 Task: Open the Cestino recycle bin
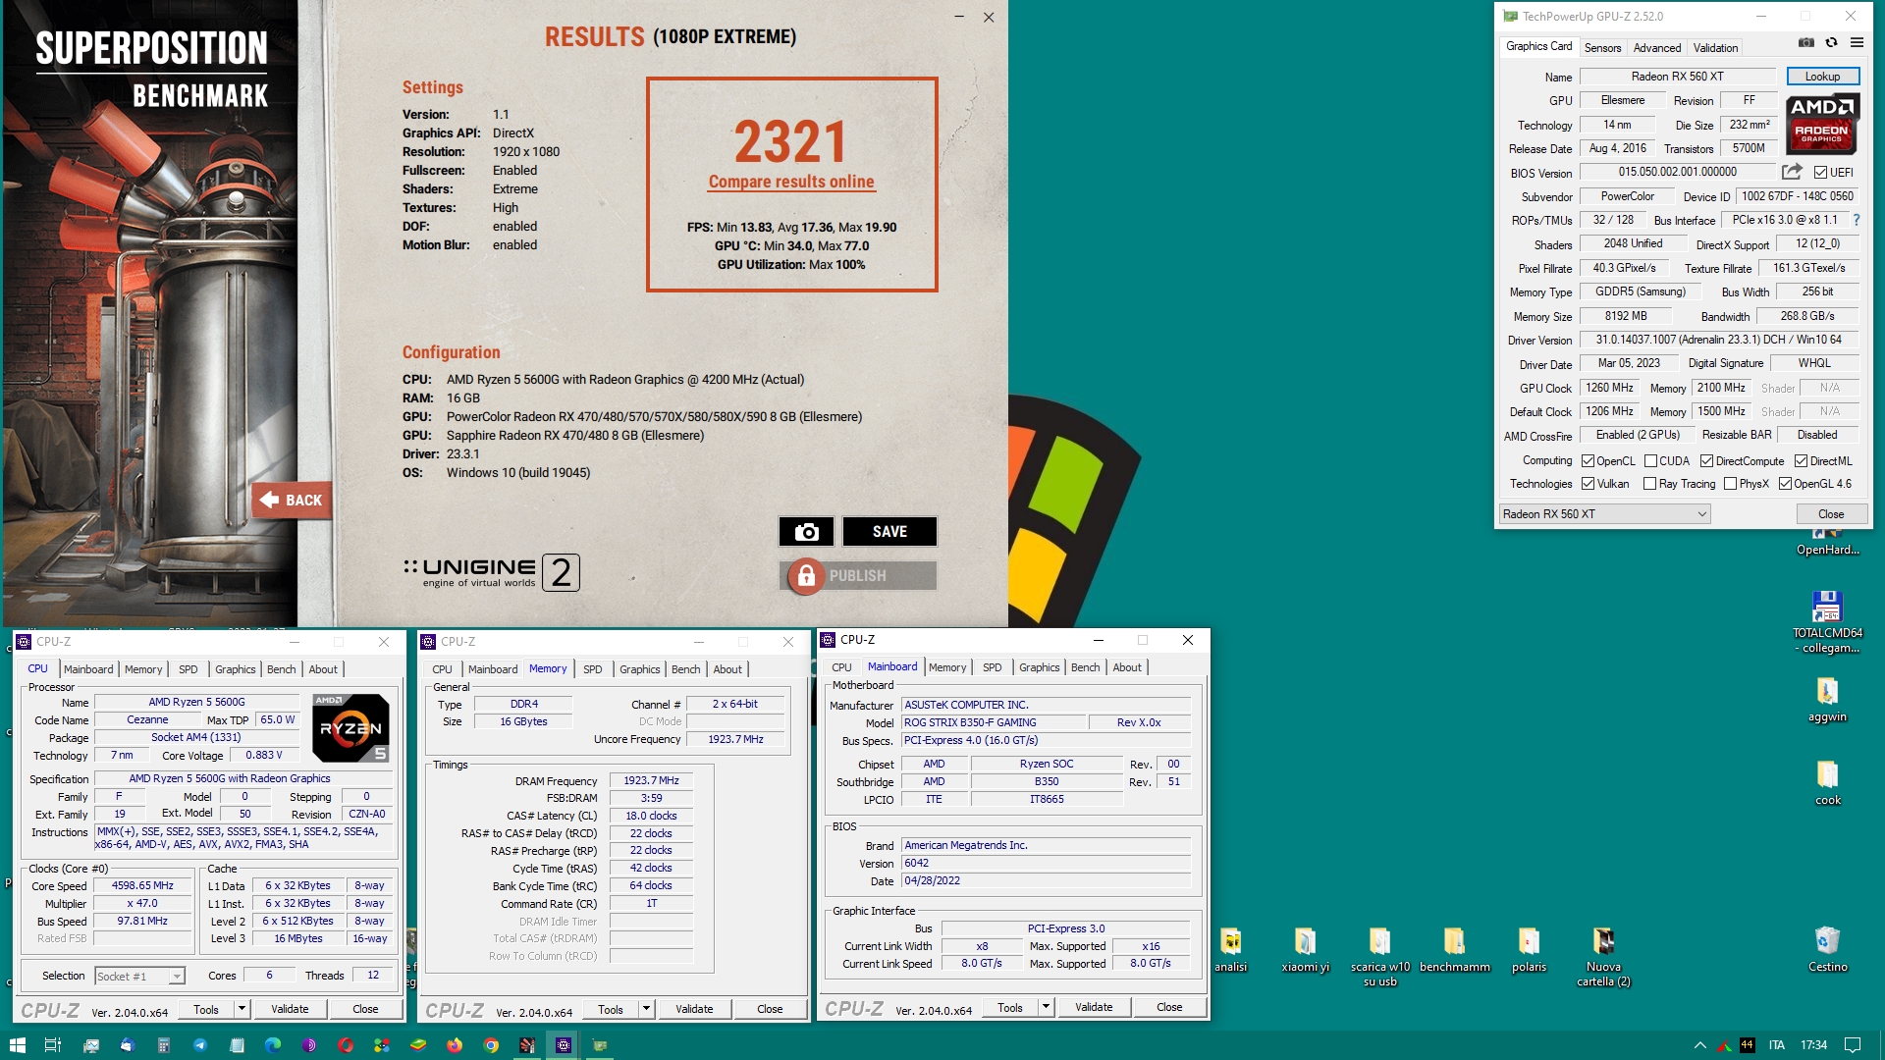coord(1827,949)
